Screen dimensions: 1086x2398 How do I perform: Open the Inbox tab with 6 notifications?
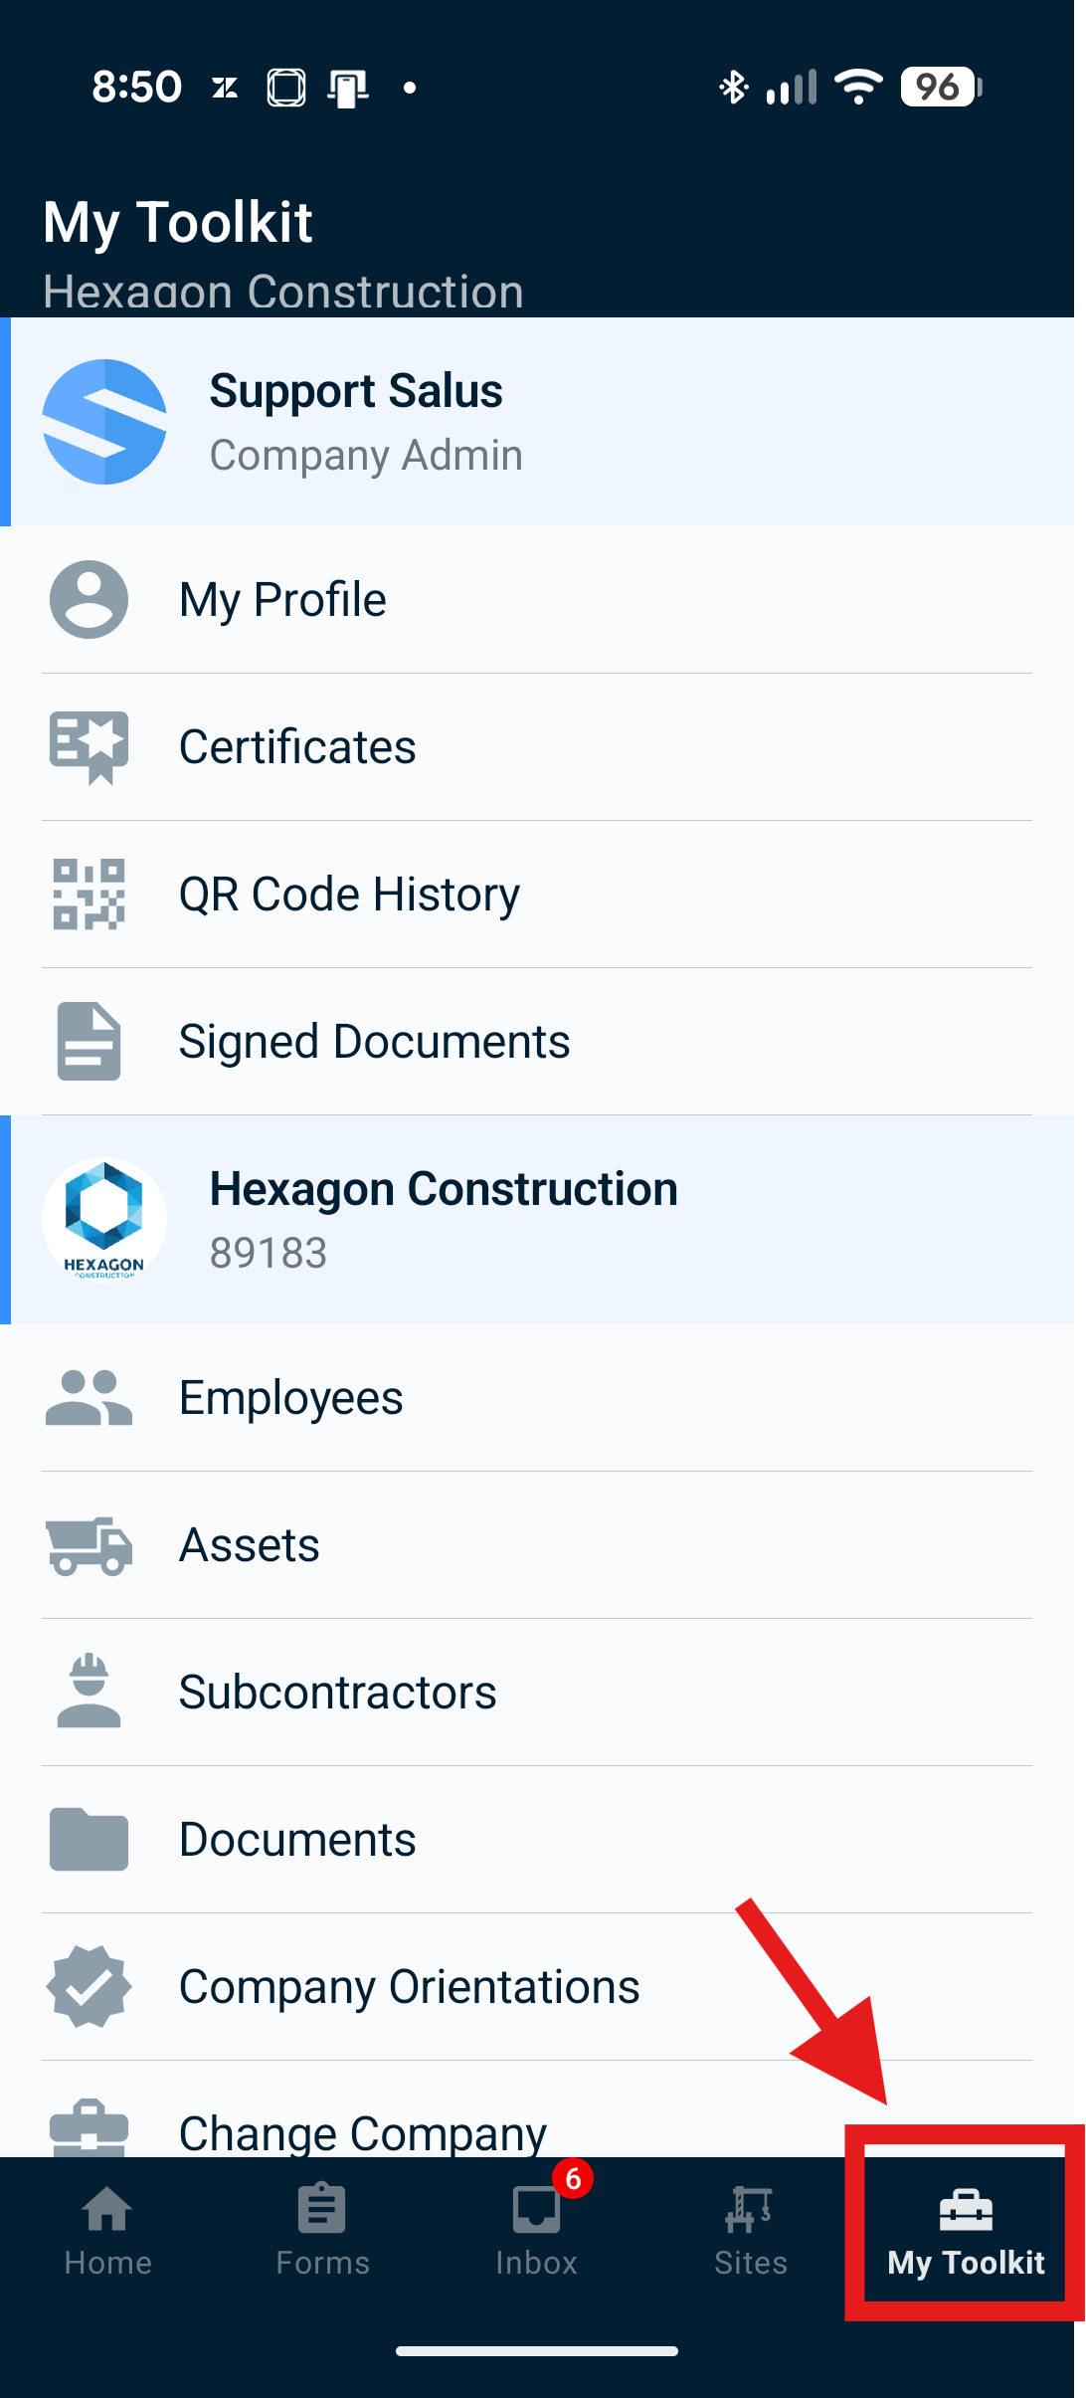tap(537, 2231)
